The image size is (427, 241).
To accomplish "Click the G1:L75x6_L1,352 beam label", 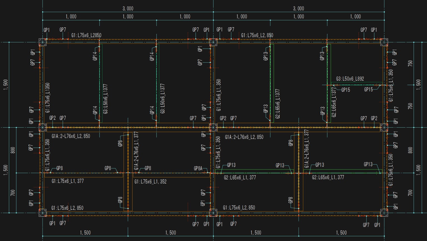I will [151, 182].
